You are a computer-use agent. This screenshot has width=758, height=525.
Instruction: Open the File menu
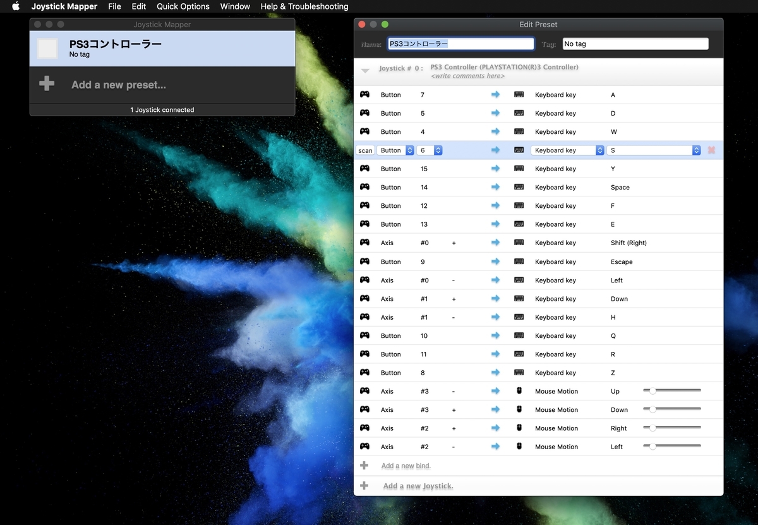(114, 6)
